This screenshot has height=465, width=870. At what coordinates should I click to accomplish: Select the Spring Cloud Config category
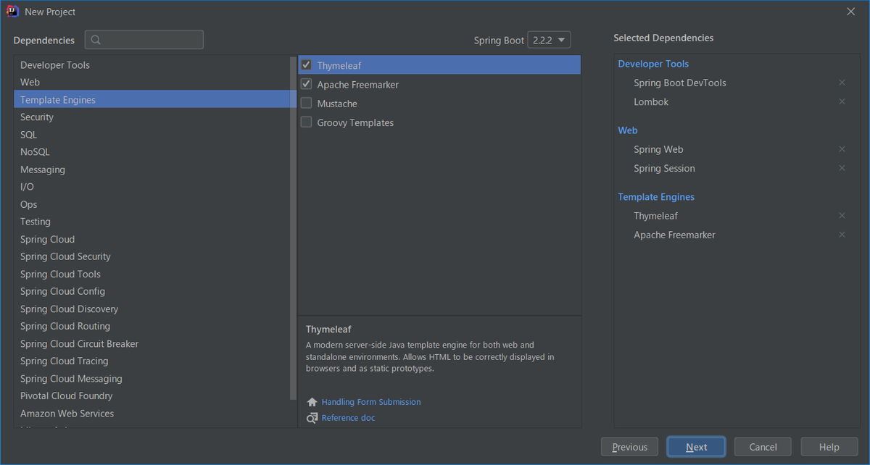coord(152,291)
